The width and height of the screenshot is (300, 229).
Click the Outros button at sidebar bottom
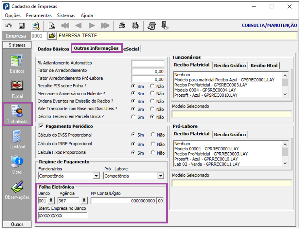[17, 224]
